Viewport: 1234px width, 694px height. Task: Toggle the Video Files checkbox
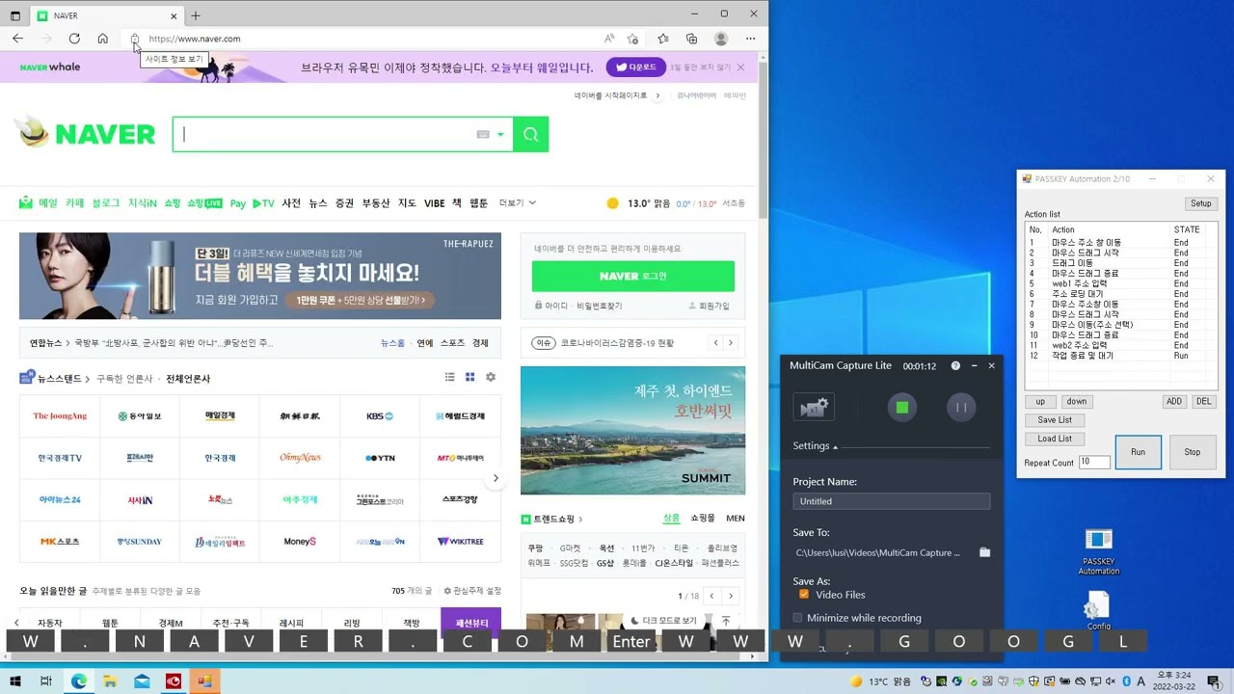pos(803,595)
